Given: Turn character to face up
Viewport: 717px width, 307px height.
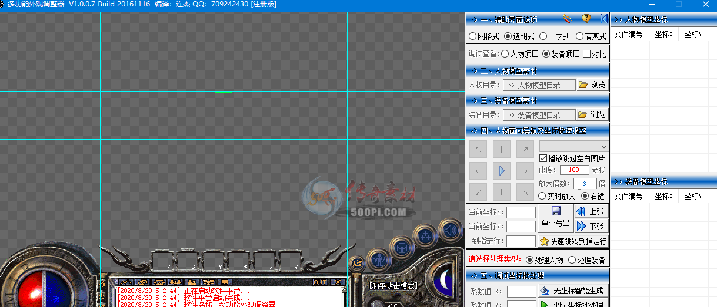Looking at the screenshot, I should click(x=501, y=149).
